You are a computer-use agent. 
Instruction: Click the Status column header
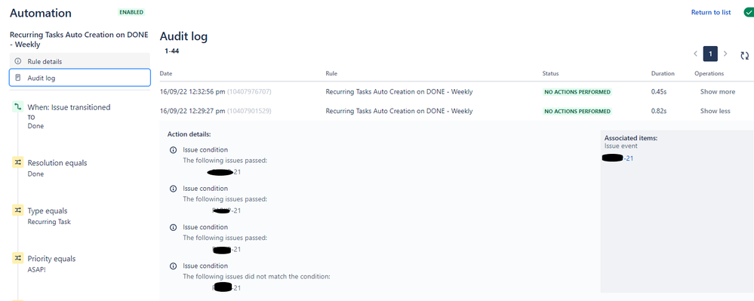pos(550,74)
